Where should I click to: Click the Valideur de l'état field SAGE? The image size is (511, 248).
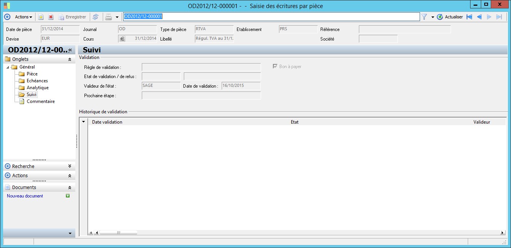(x=161, y=86)
